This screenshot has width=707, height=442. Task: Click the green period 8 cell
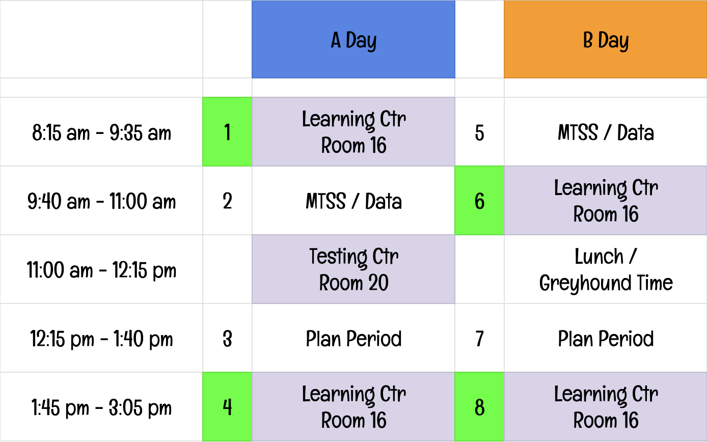pyautogui.click(x=479, y=407)
